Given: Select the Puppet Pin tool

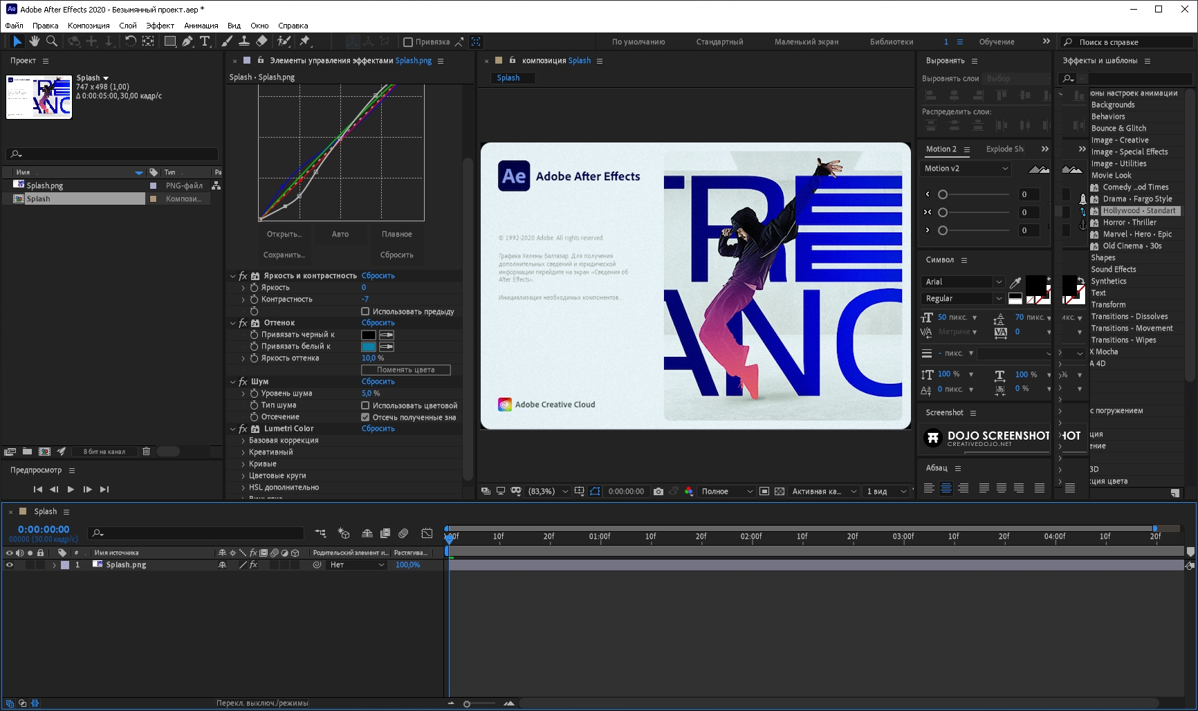Looking at the screenshot, I should tap(305, 41).
